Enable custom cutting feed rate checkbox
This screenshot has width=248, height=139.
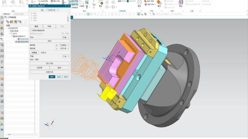coord(31,31)
